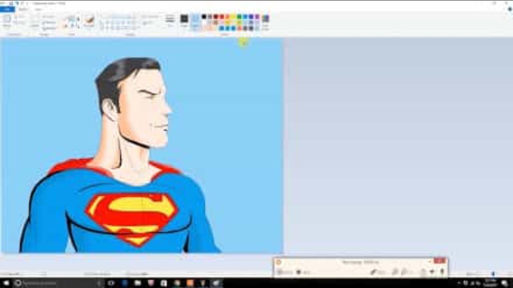Viewport: 513px width, 288px height.
Task: Open the File tab in Paint
Action: click(7, 9)
